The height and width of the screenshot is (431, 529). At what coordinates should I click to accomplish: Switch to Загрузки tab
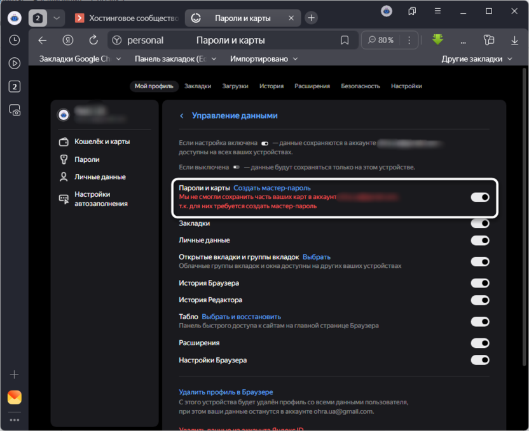click(x=235, y=86)
